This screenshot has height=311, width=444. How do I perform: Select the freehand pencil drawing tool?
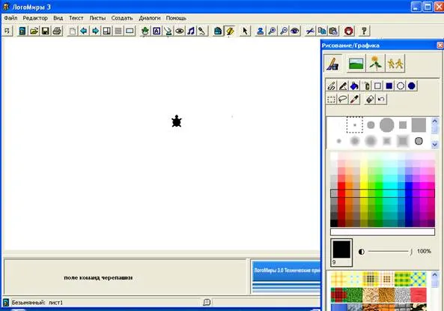tap(331, 85)
